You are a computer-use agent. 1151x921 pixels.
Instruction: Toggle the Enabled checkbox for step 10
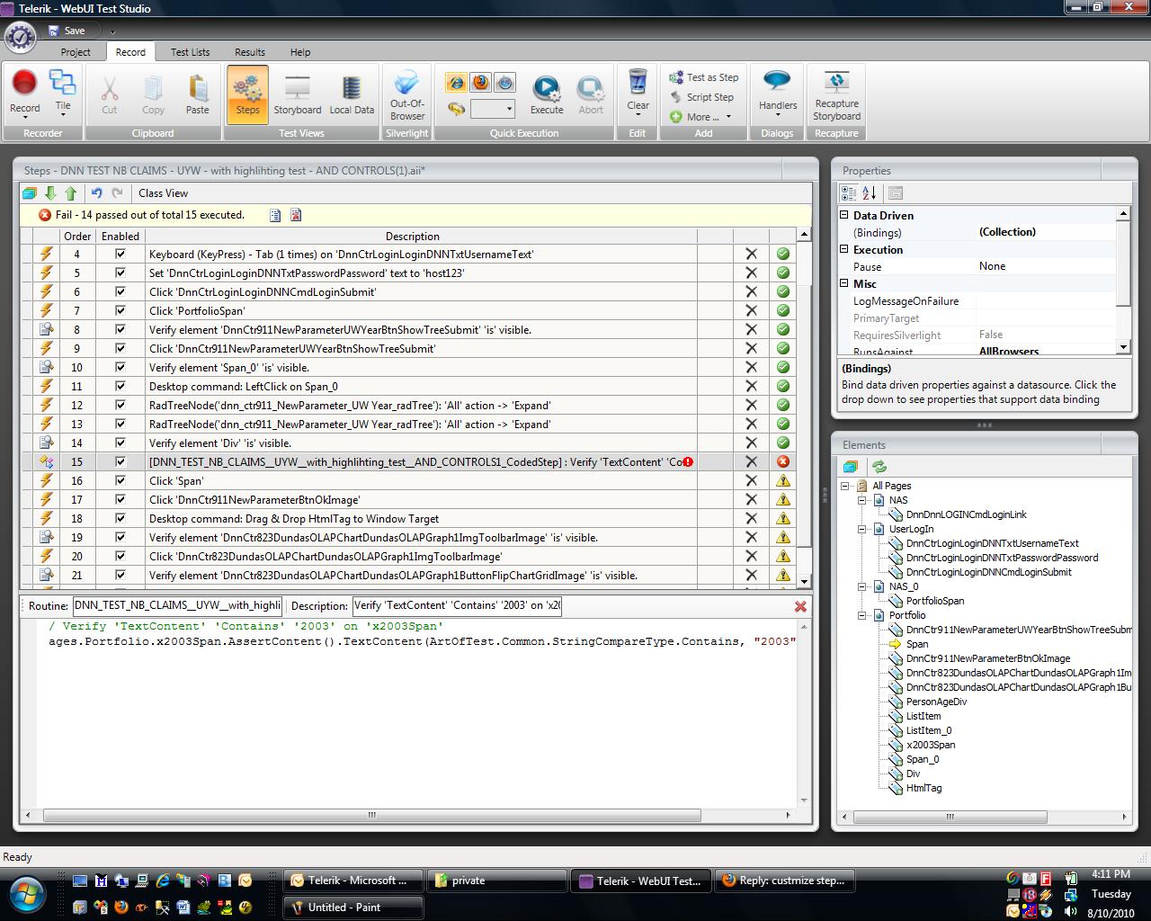[120, 367]
